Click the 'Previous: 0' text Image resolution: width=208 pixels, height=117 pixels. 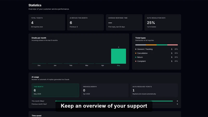tap(74, 27)
